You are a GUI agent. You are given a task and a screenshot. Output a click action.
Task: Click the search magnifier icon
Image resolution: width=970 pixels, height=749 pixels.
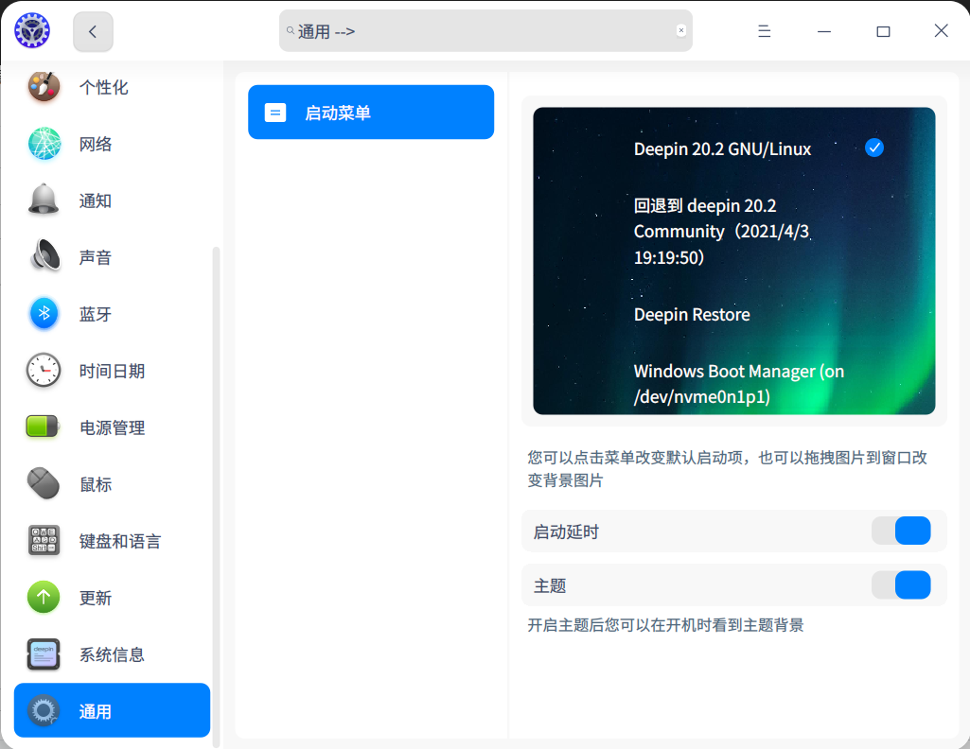[x=291, y=30]
